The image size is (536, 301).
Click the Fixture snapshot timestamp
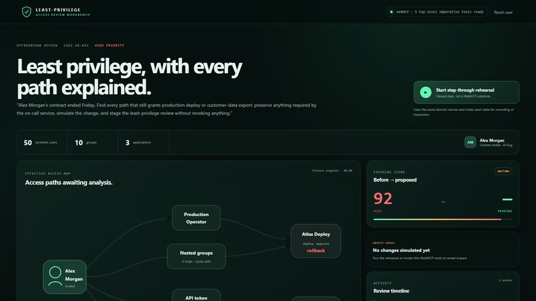coord(332,171)
